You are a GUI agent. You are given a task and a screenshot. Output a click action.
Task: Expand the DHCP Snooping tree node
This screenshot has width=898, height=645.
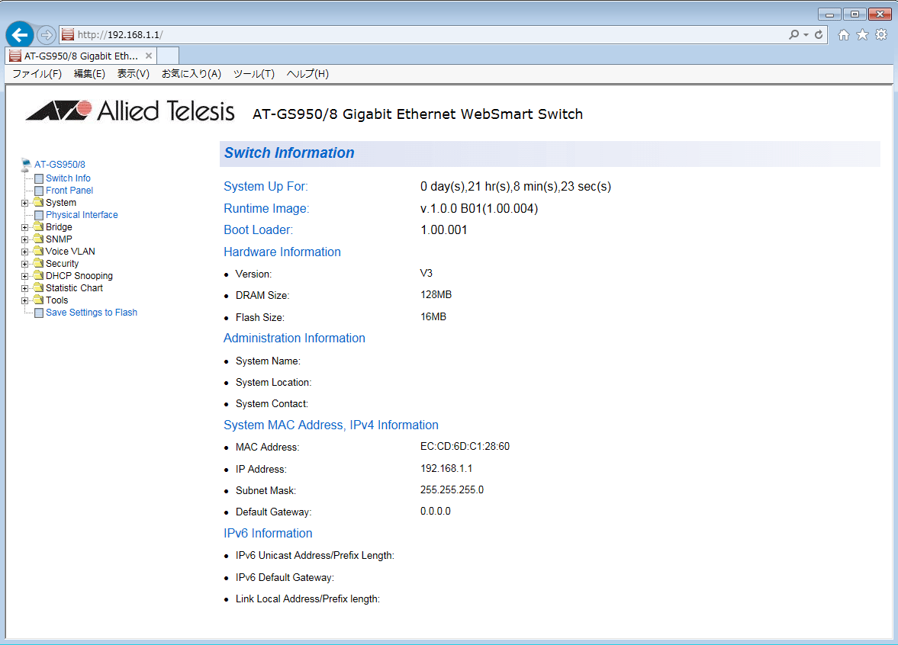(x=25, y=276)
